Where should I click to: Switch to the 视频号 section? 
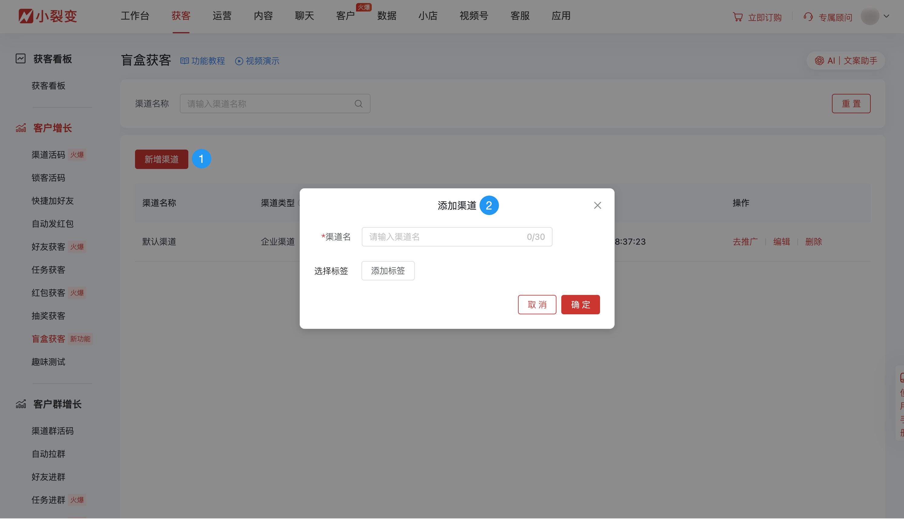click(x=473, y=16)
